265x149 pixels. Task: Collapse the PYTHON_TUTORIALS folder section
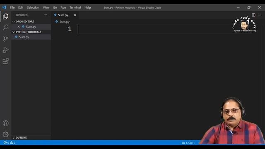point(14,32)
